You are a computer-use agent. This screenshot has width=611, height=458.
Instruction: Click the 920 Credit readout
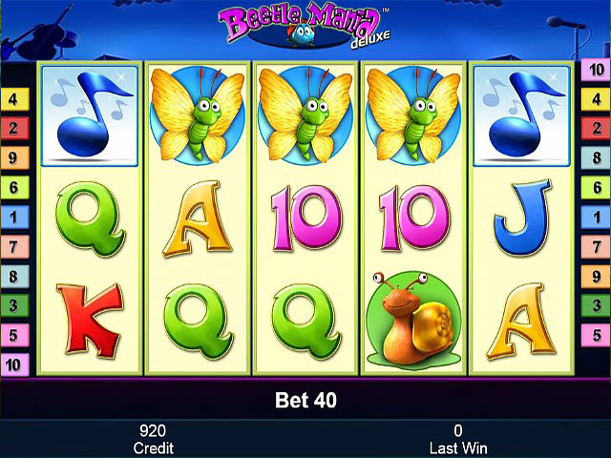(153, 439)
